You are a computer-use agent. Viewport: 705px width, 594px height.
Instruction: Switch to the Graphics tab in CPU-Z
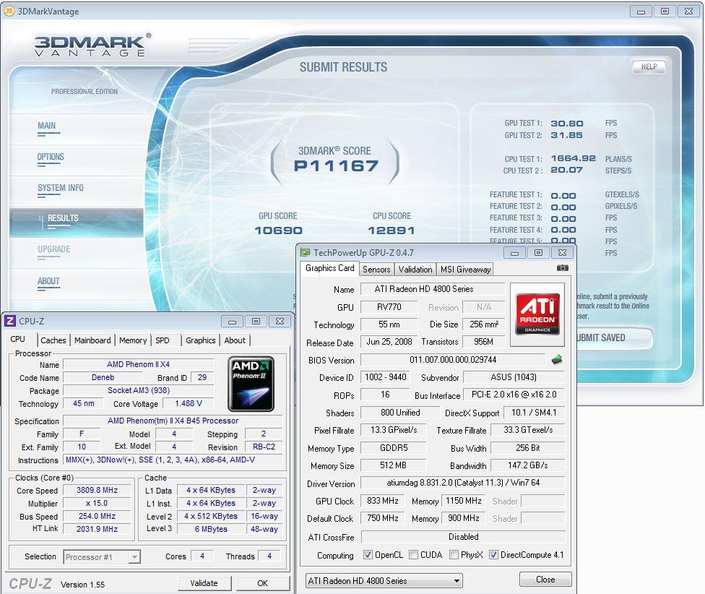tap(201, 340)
